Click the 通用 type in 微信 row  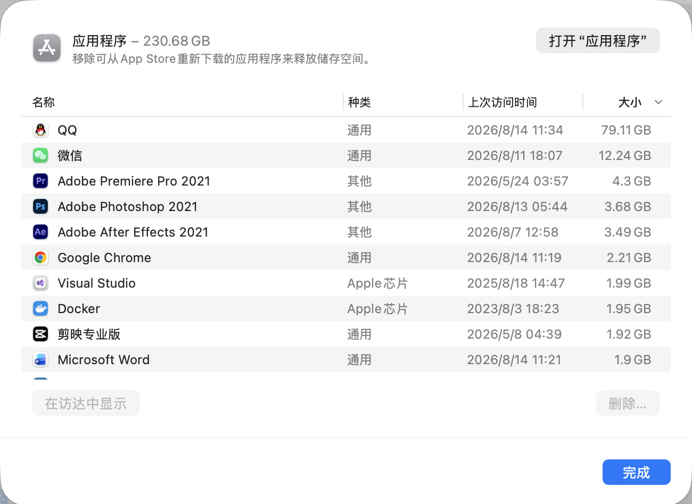pos(359,155)
